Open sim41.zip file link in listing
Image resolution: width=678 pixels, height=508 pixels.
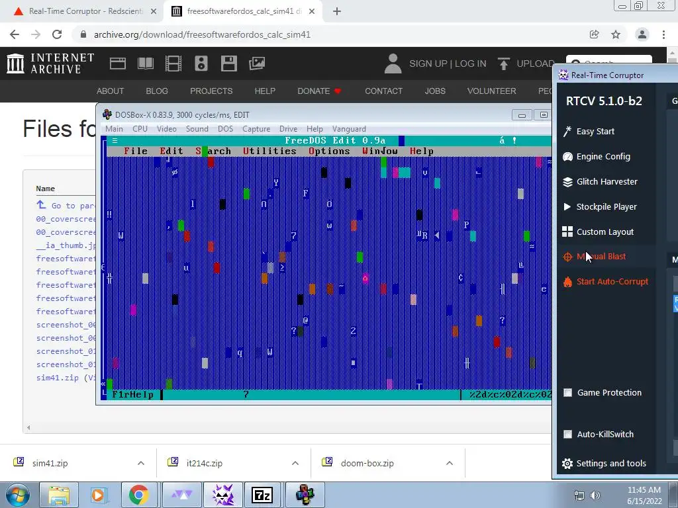tap(58, 378)
